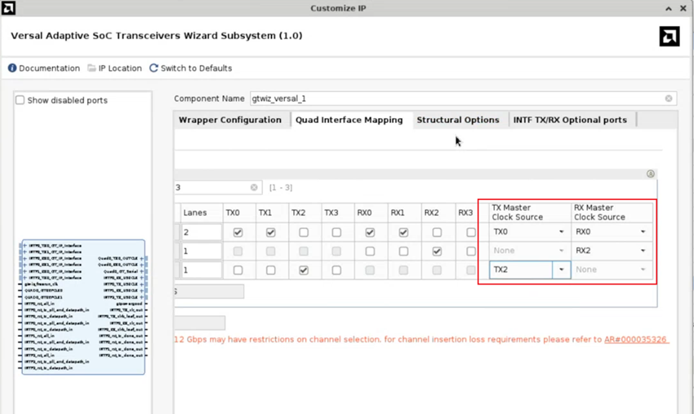The height and width of the screenshot is (414, 694).
Task: Uncheck TX0 in the 2-lane row
Action: pyautogui.click(x=238, y=232)
